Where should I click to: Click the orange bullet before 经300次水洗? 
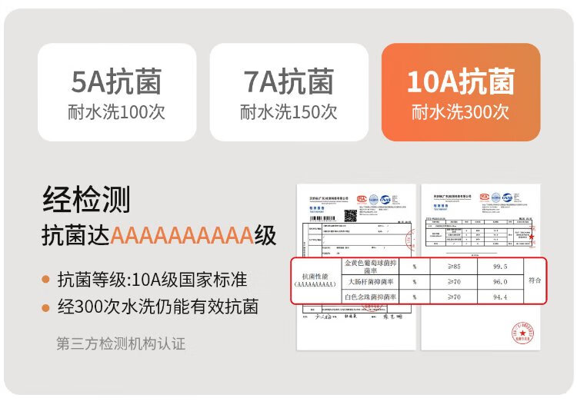(46, 308)
